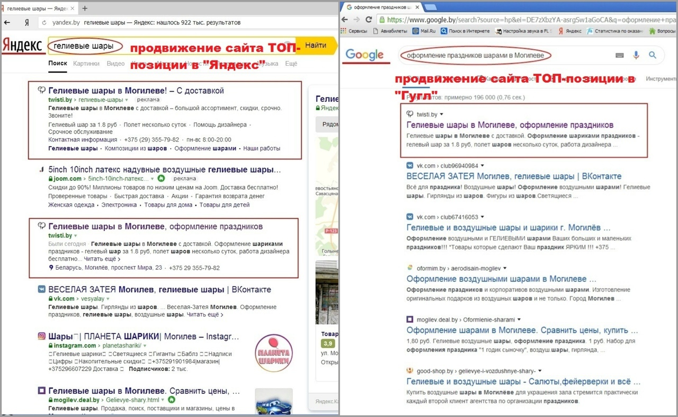
Task: Click the good-shop.by result favicon in Google
Action: [410, 371]
